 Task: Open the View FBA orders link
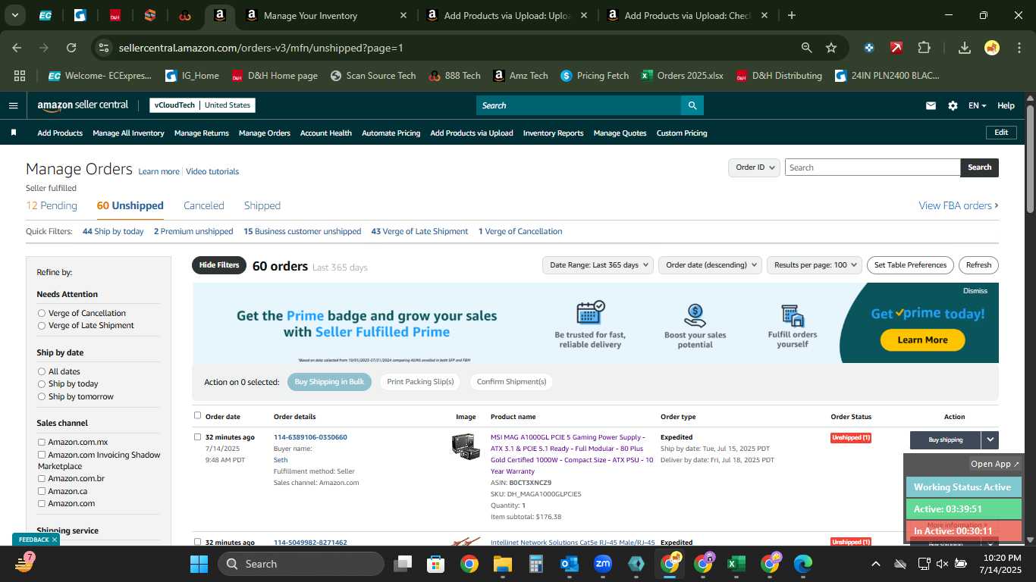coord(958,205)
